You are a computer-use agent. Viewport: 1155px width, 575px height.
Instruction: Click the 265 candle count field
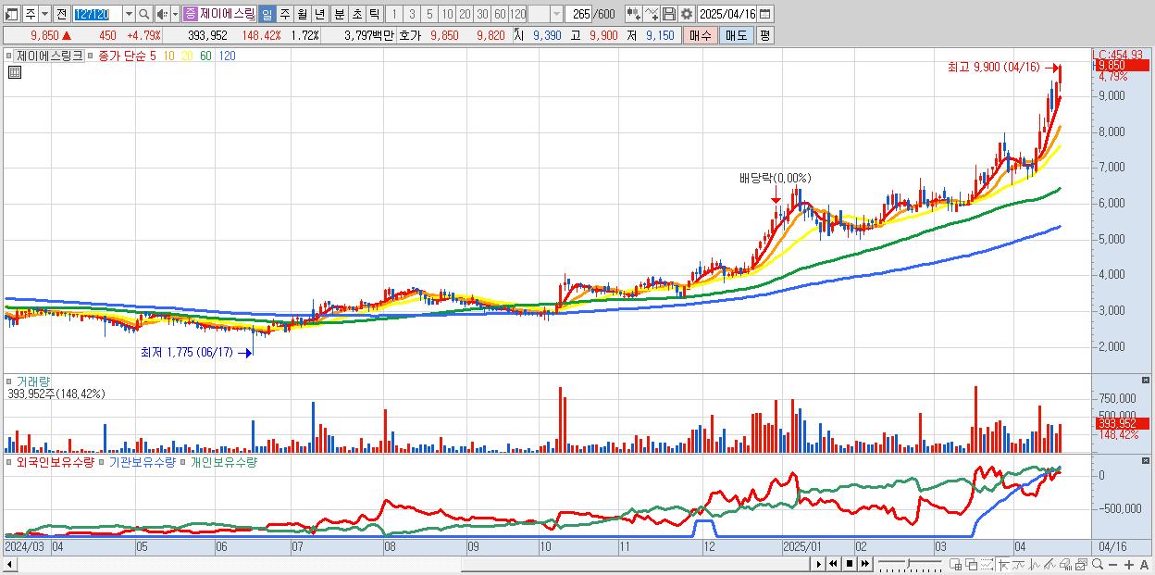[x=580, y=14]
